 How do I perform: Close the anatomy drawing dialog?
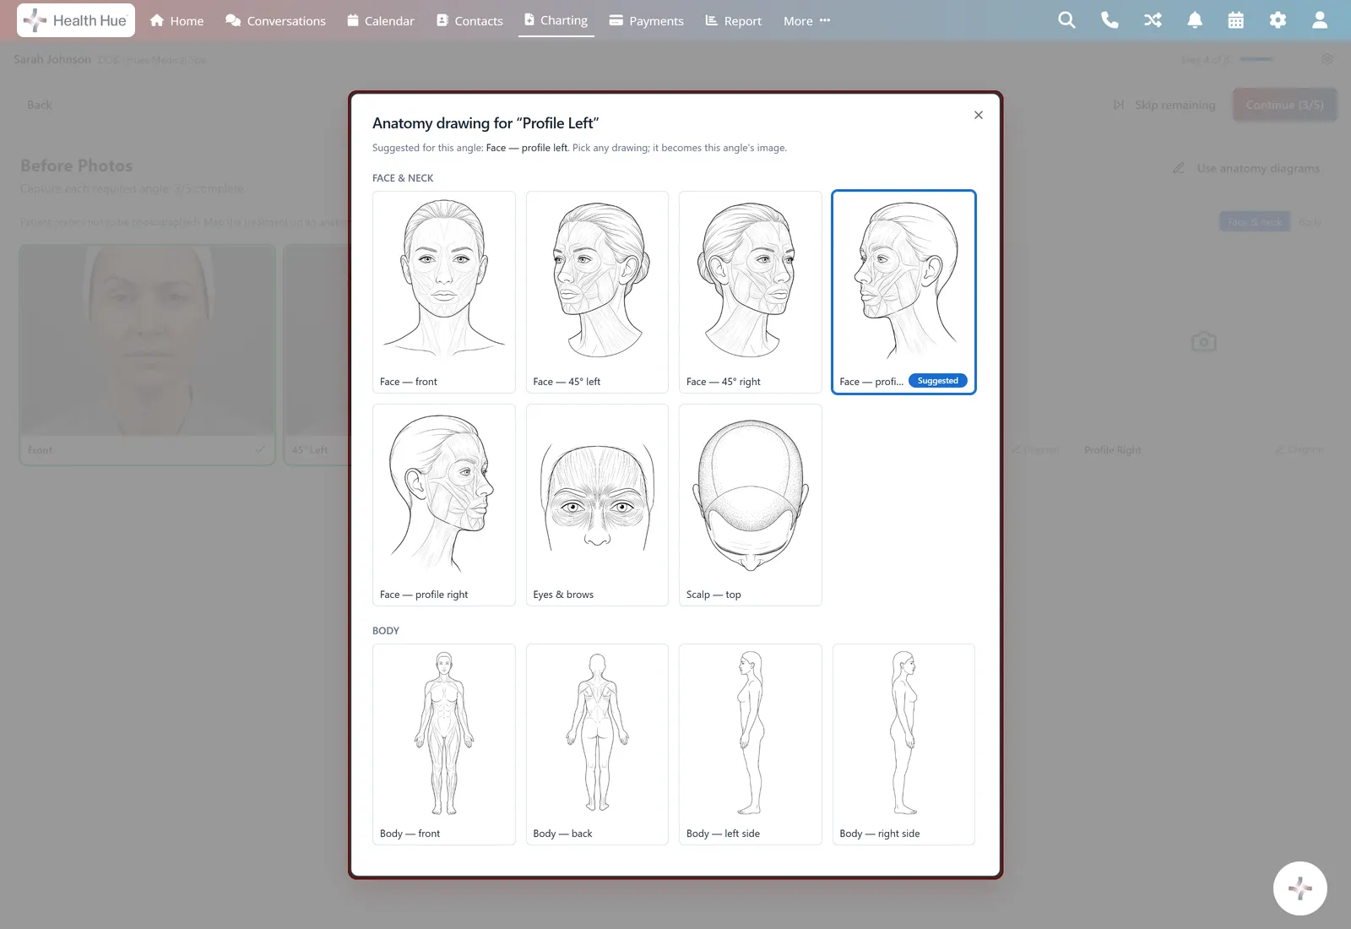pyautogui.click(x=978, y=115)
